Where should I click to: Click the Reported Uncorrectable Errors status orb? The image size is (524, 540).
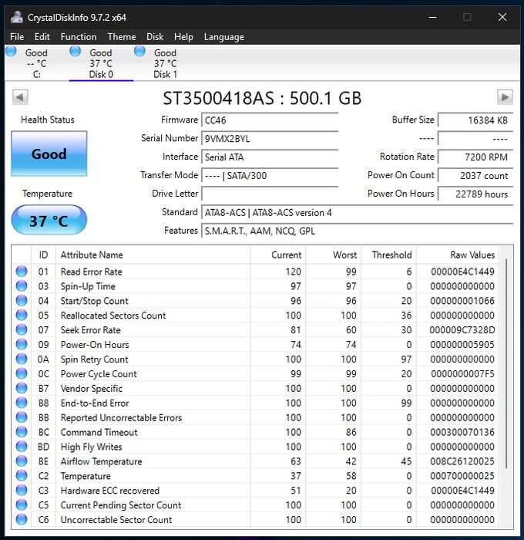coord(22,417)
